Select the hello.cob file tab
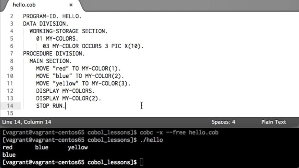Screen dimensions: 299x168 (x=24, y=5)
